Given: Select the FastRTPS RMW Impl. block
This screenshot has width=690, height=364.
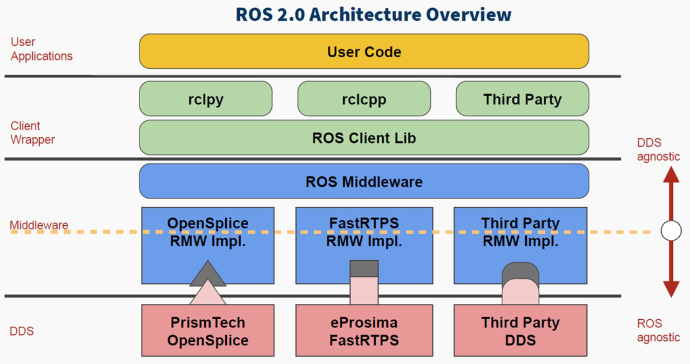Looking at the screenshot, I should [364, 245].
